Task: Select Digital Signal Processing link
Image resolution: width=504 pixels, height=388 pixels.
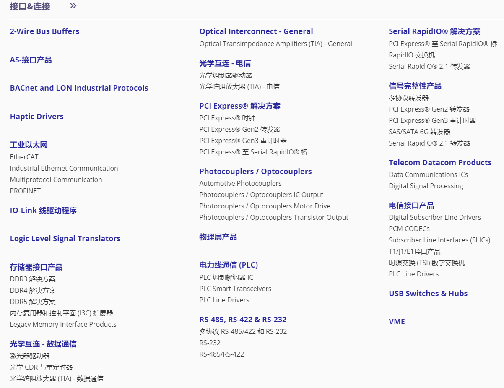Action: click(x=426, y=186)
